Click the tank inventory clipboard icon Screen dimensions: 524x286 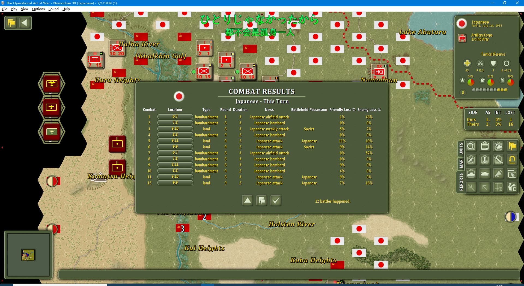(471, 174)
